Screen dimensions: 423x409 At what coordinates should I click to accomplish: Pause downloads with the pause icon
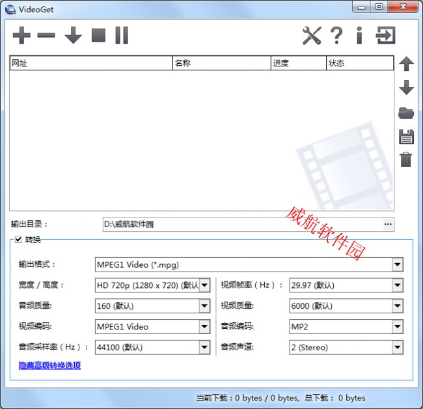(122, 35)
